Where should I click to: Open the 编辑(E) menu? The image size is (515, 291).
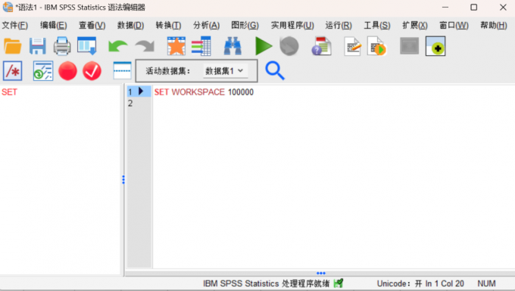click(53, 25)
